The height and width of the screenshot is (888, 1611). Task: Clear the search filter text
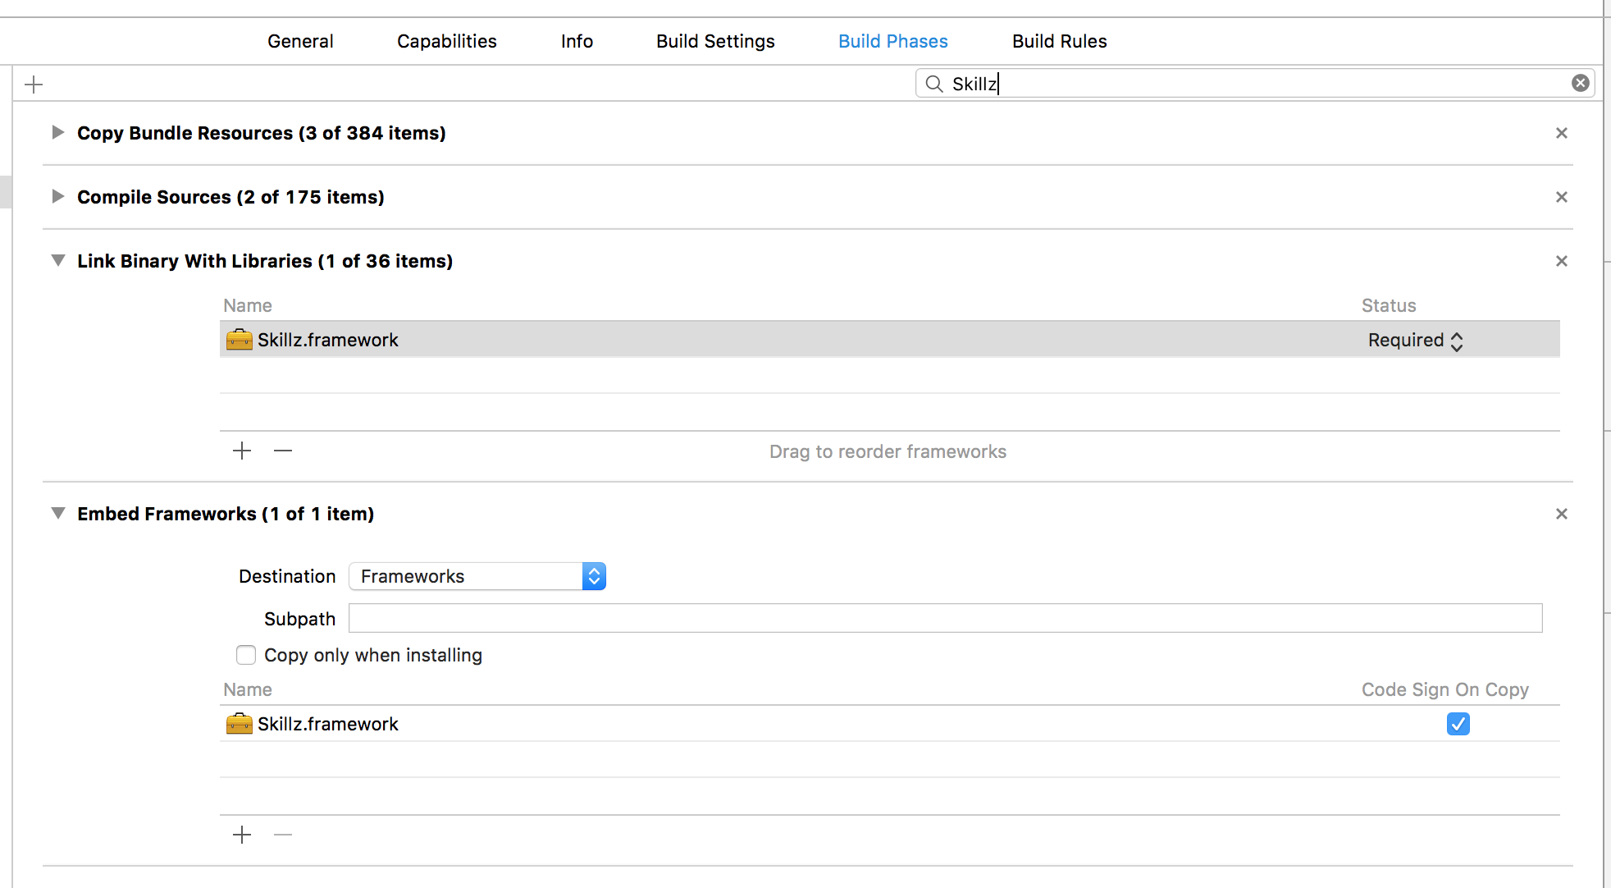pos(1580,83)
